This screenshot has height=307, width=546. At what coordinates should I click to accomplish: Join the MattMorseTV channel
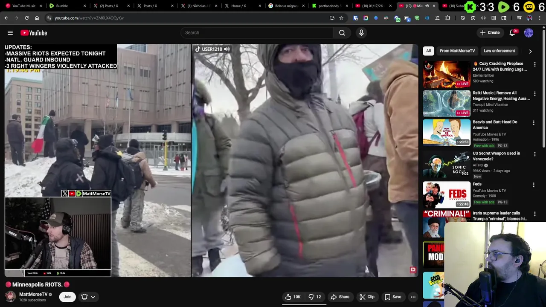(x=67, y=297)
